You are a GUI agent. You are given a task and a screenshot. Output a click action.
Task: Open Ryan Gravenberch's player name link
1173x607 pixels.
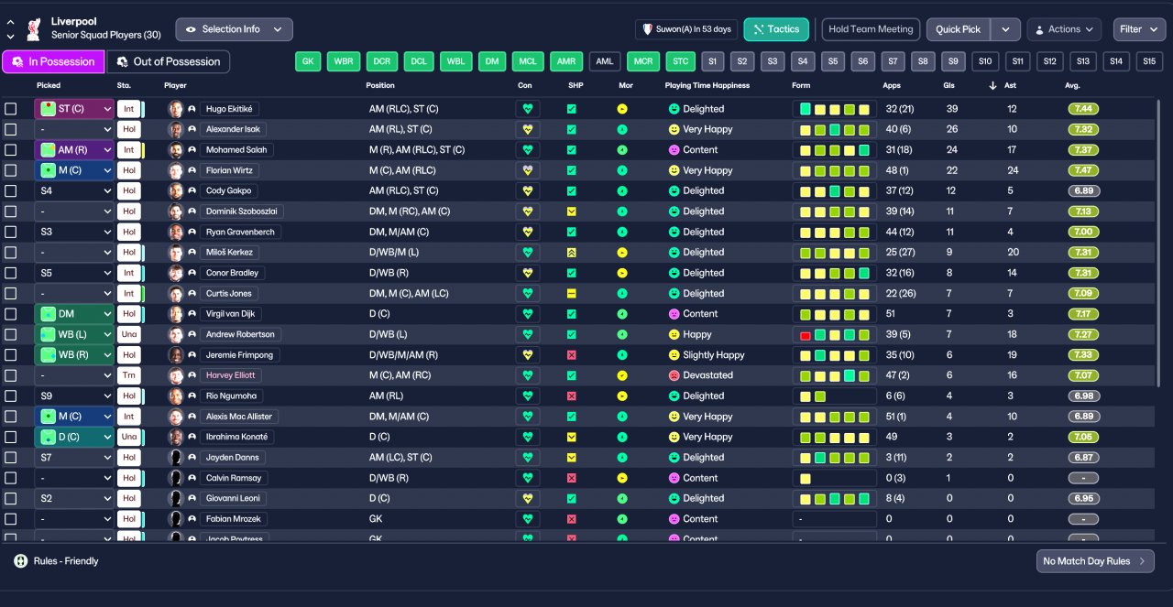click(x=239, y=232)
